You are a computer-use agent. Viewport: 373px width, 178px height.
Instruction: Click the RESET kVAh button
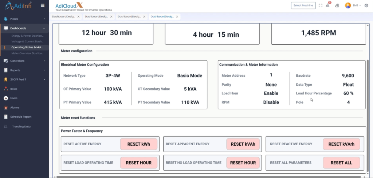pyautogui.click(x=243, y=144)
